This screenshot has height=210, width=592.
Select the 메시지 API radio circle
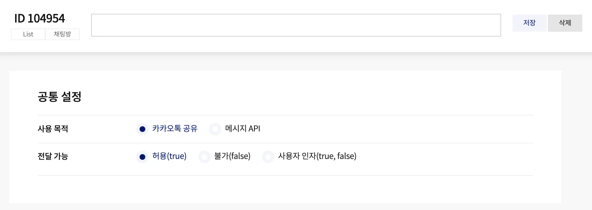[x=215, y=129]
